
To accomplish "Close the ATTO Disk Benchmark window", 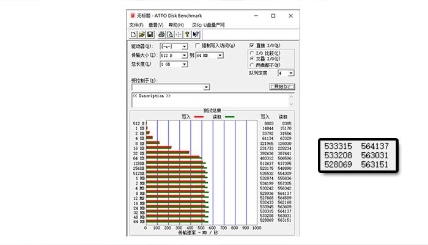I will pos(290,15).
